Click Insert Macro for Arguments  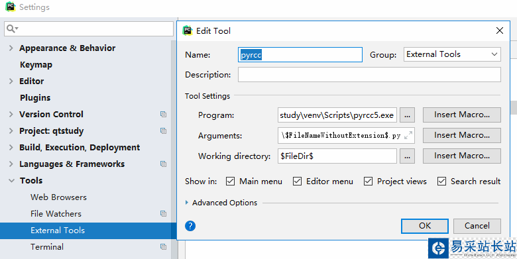coord(461,135)
